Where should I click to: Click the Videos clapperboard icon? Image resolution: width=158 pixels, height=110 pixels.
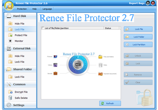tap(55, 65)
